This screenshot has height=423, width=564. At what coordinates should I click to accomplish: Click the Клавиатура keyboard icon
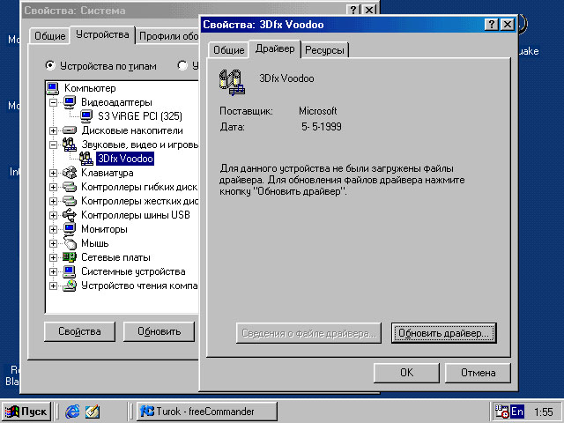tap(70, 173)
